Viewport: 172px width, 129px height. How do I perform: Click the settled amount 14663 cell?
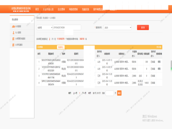[146, 83]
